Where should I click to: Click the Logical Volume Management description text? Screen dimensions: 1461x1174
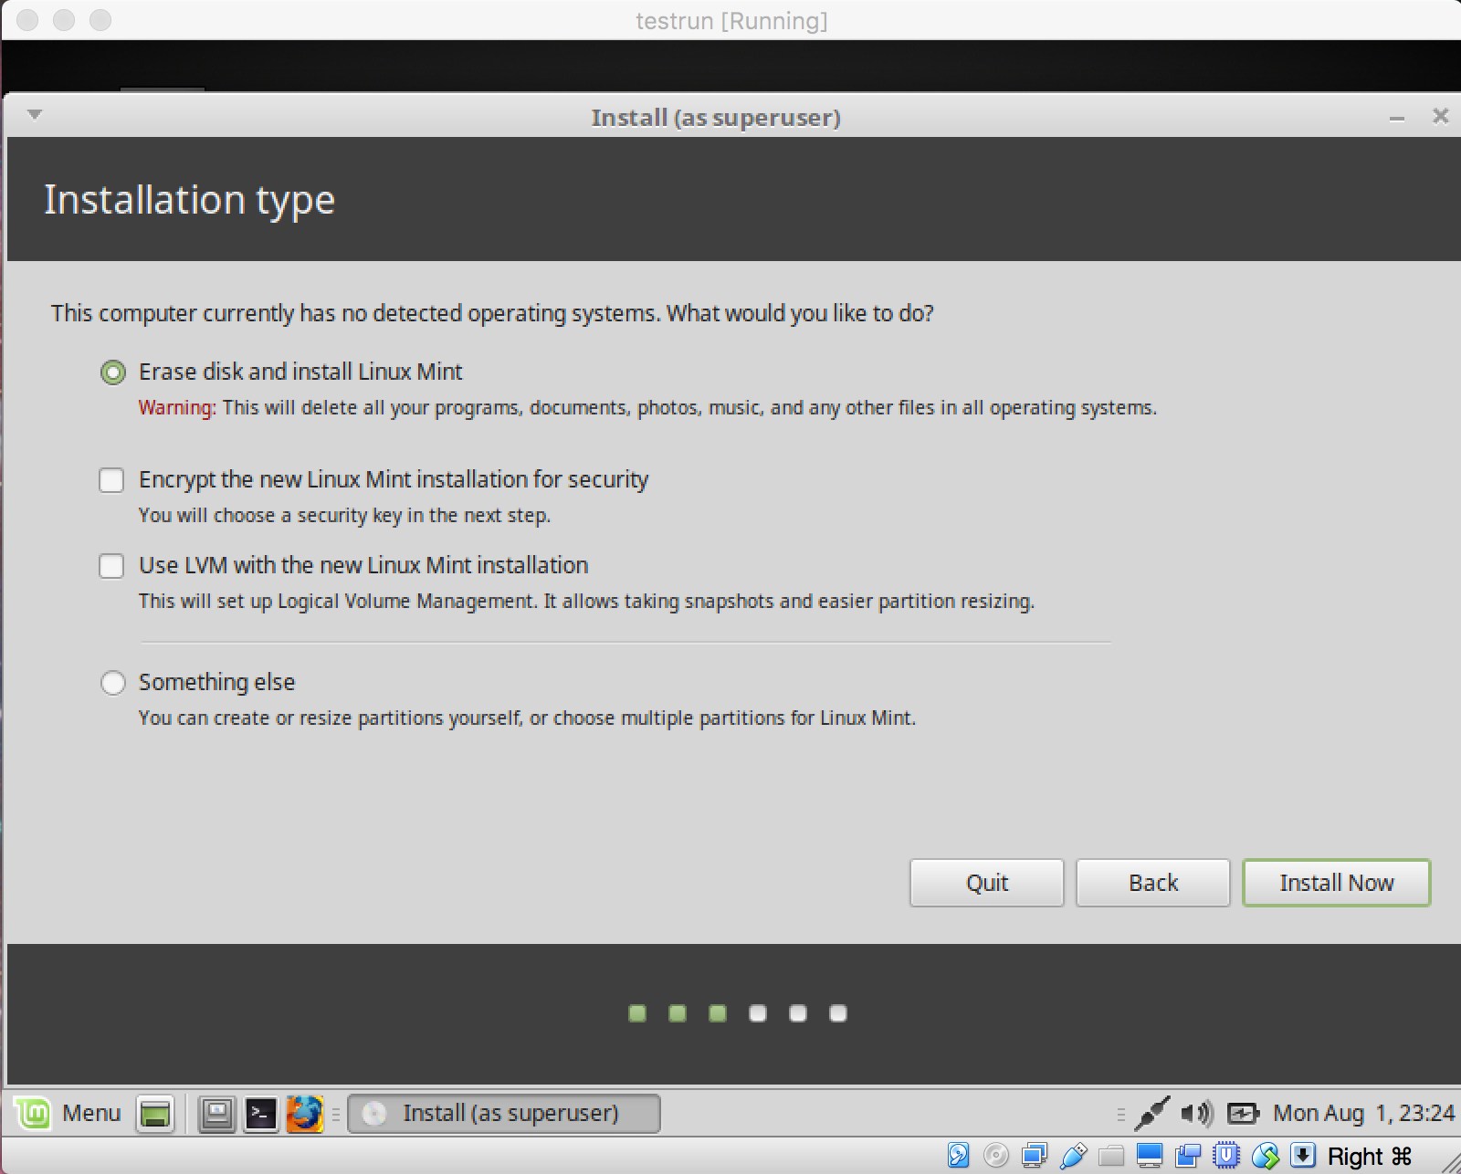coord(586,602)
